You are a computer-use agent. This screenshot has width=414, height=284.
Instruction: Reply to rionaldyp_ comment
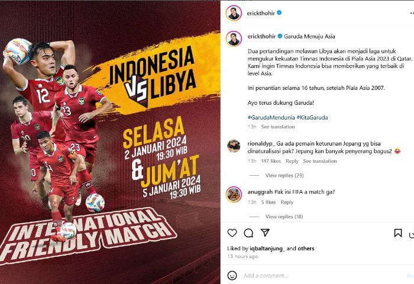pos(292,161)
